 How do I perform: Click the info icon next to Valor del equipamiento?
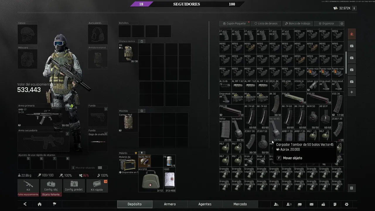point(54,84)
